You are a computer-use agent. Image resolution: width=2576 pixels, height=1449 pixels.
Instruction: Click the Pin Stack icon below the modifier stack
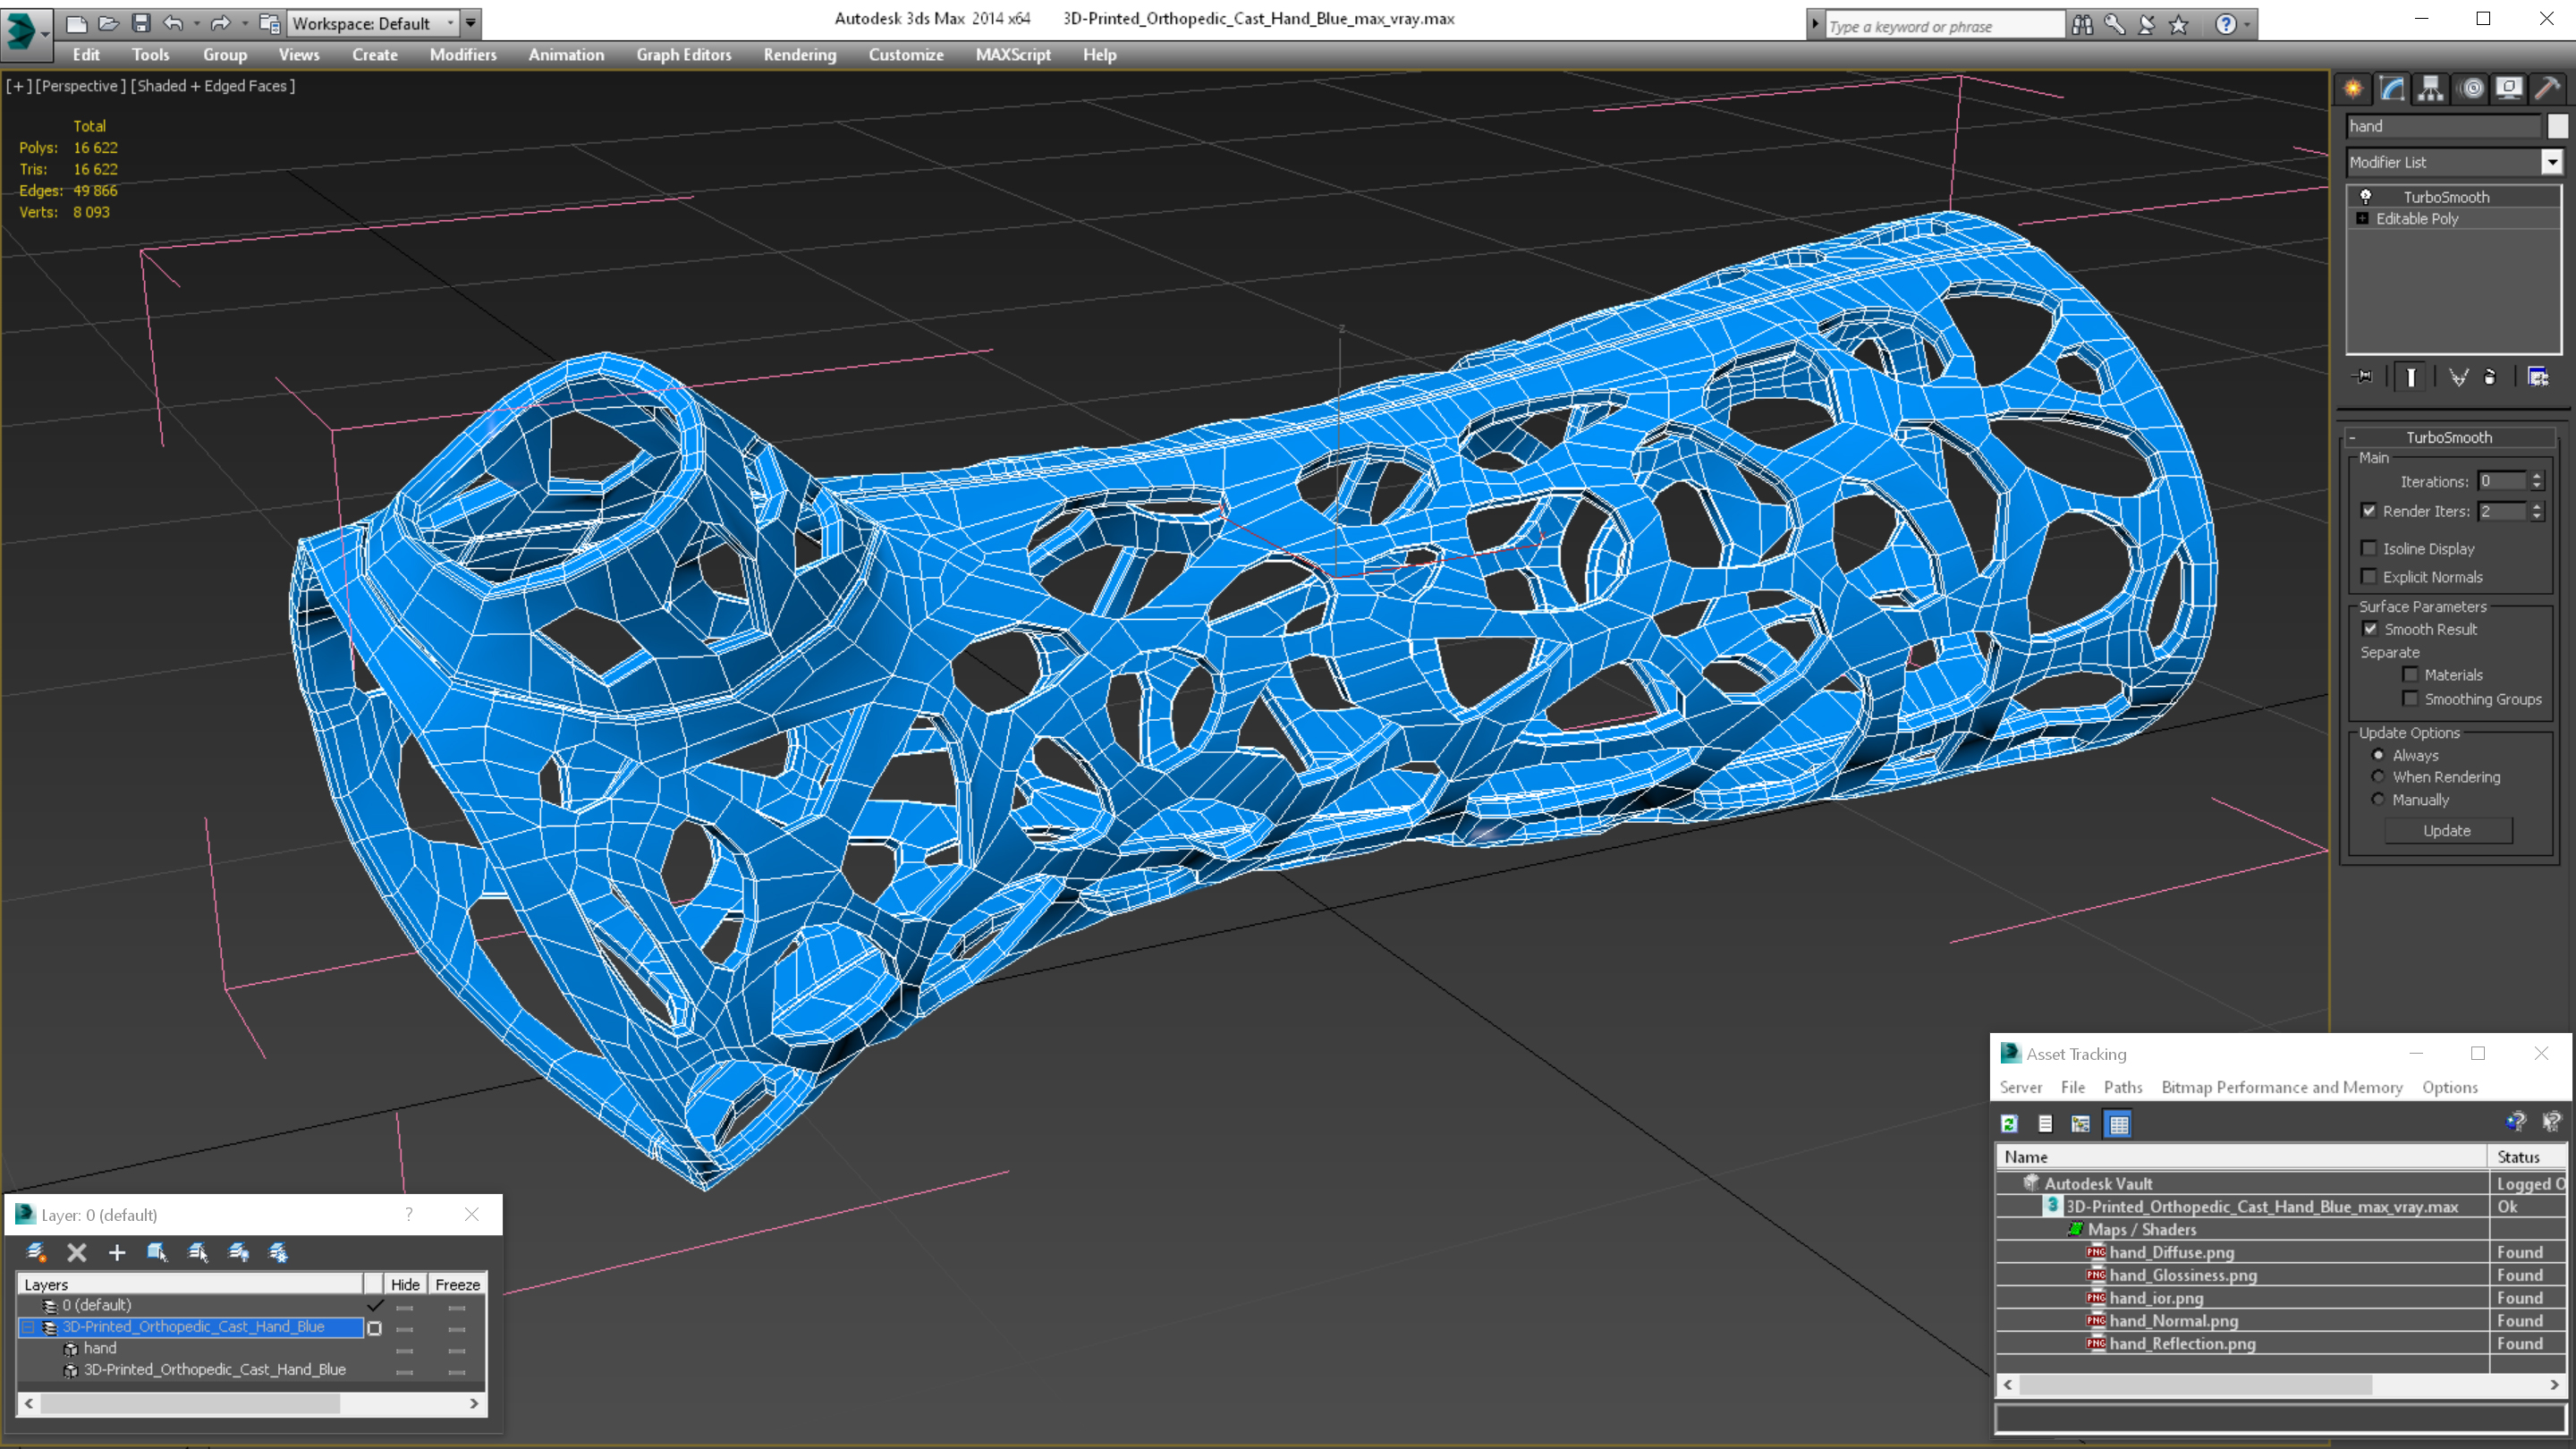point(2364,377)
